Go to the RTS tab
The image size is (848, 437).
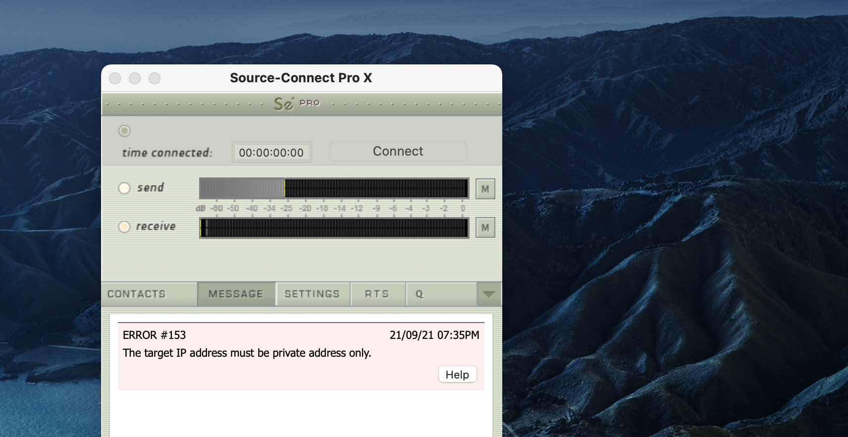pyautogui.click(x=377, y=294)
